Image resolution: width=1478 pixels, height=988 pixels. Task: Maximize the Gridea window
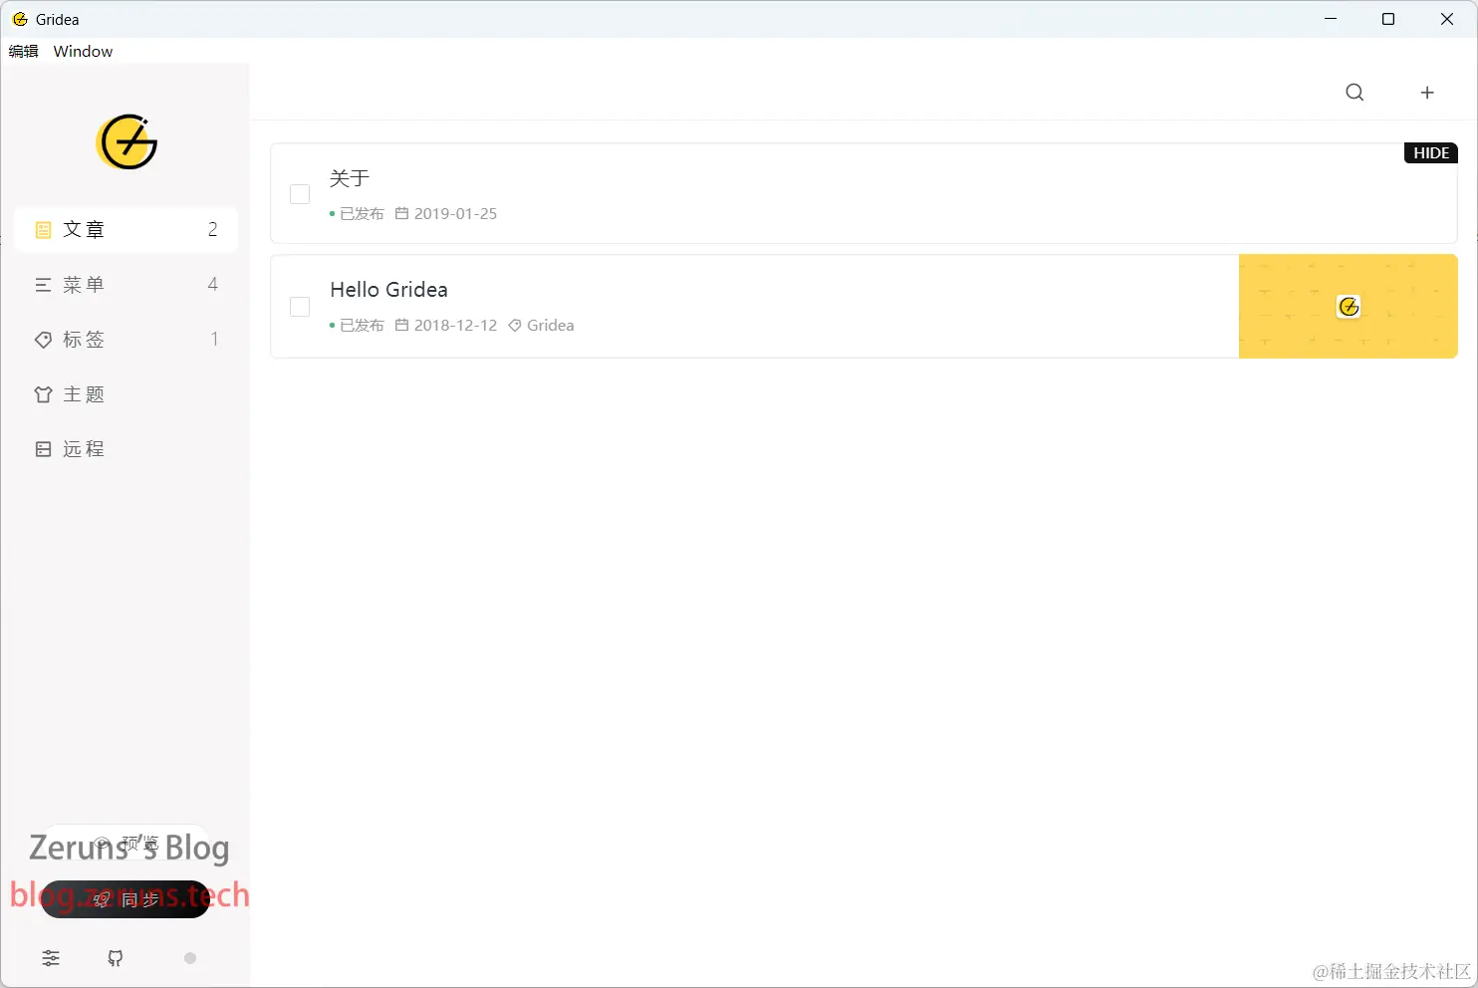tap(1388, 19)
